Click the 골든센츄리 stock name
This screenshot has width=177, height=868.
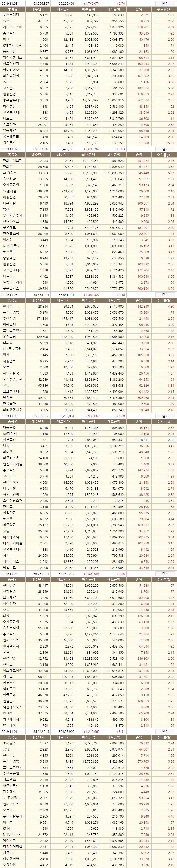[x=11, y=137]
